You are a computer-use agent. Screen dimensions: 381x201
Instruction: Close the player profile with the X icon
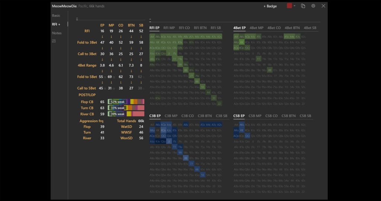pyautogui.click(x=323, y=6)
